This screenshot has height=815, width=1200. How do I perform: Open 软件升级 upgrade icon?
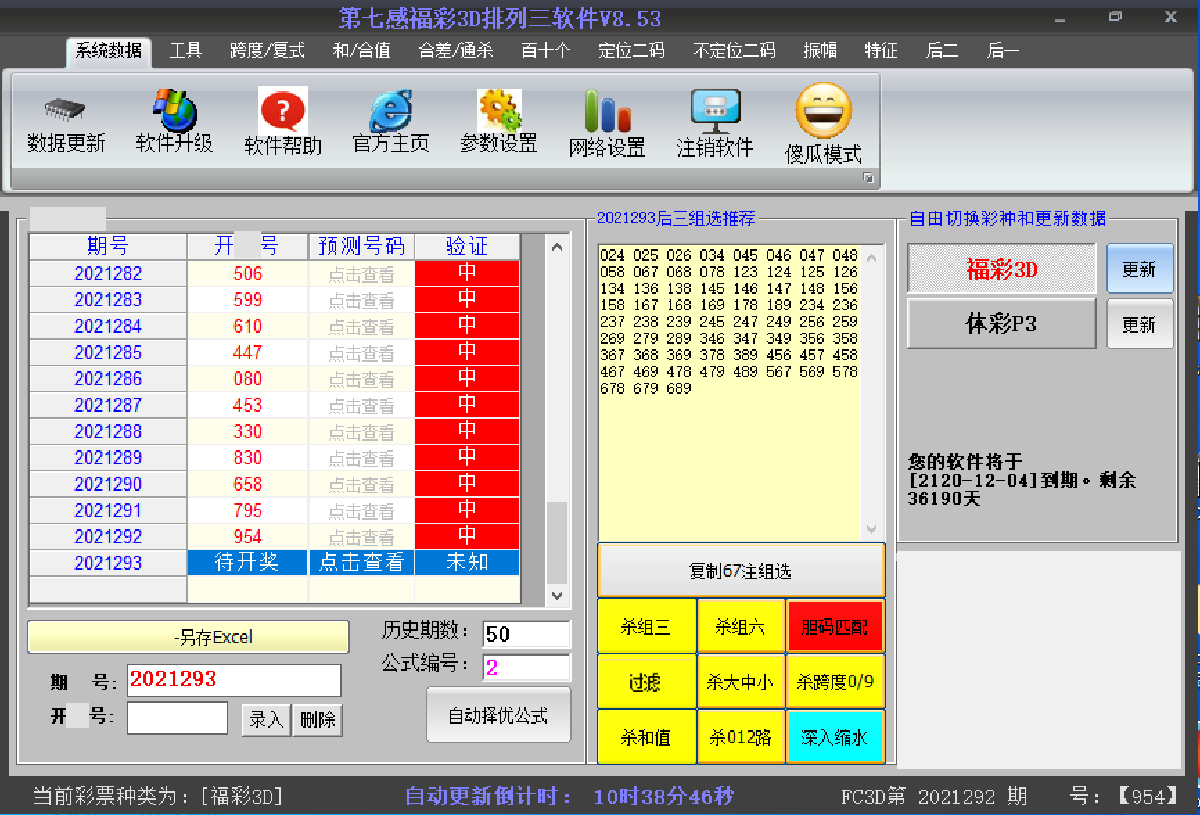coord(175,109)
